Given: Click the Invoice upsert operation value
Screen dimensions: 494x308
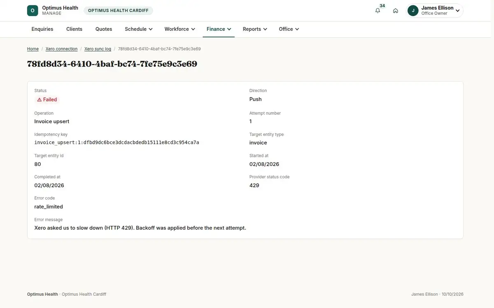Looking at the screenshot, I should 52,122.
